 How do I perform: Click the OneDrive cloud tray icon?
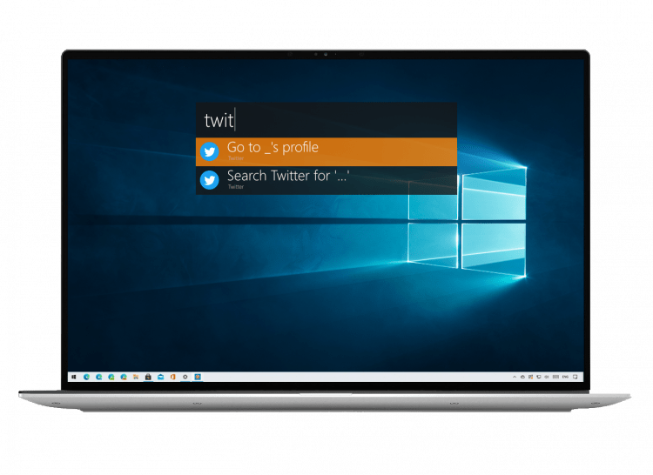click(522, 377)
